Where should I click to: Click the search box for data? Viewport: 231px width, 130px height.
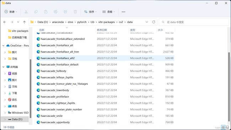click(194, 22)
